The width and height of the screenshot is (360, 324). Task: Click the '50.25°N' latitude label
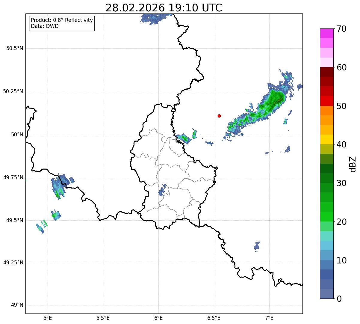click(13, 91)
